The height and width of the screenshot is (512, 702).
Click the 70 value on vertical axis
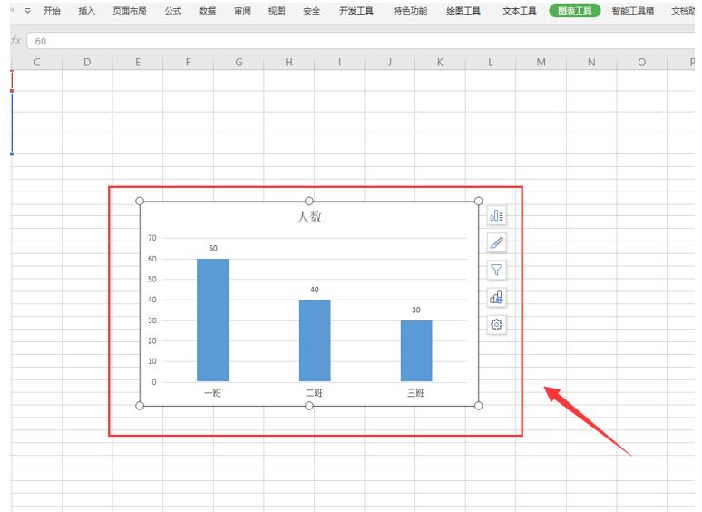(x=152, y=238)
